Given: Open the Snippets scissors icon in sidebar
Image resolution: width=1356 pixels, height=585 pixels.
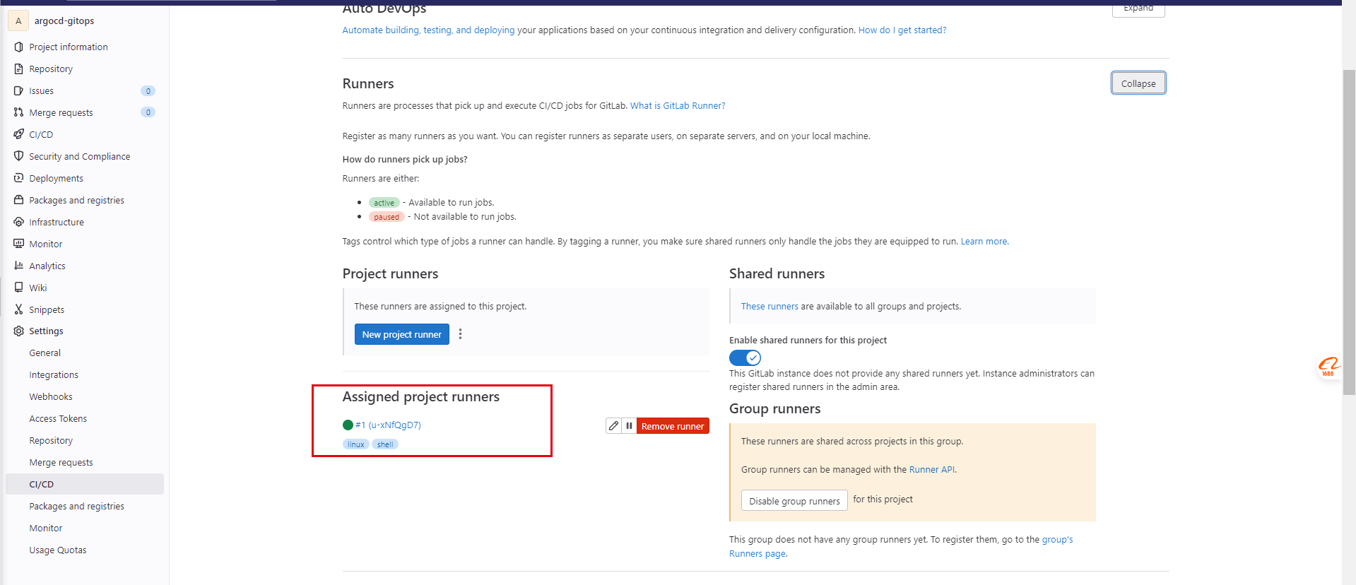Looking at the screenshot, I should [x=18, y=309].
